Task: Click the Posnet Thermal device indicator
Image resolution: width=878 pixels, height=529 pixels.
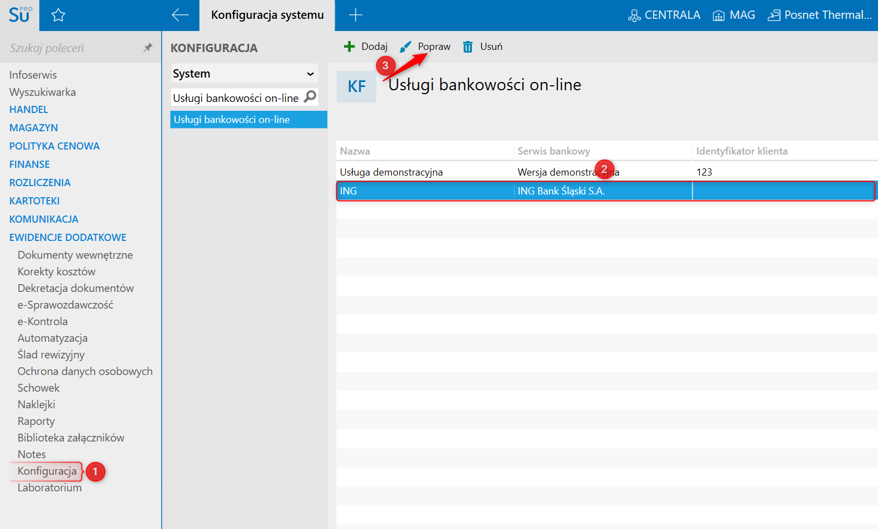Action: [820, 15]
